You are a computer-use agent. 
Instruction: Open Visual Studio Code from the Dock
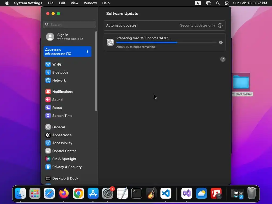coord(166,193)
